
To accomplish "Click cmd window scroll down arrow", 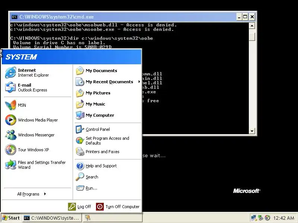I will 252,131.
